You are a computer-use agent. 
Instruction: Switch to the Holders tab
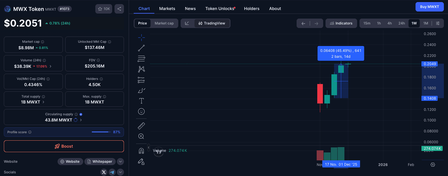(x=251, y=9)
